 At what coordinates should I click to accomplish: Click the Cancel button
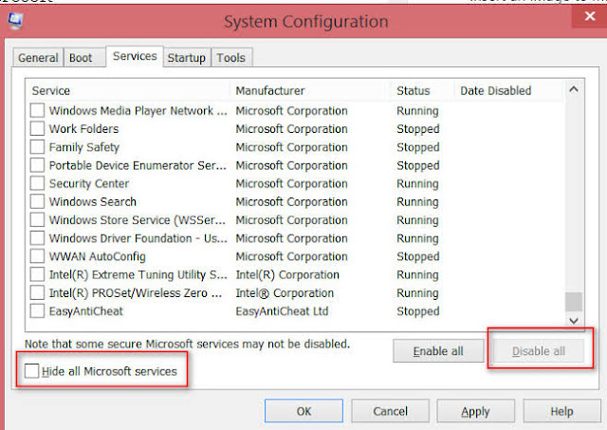pyautogui.click(x=390, y=411)
